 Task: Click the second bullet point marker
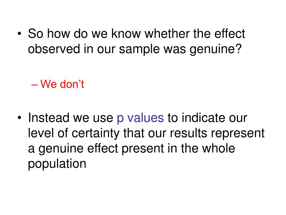tap(20, 118)
